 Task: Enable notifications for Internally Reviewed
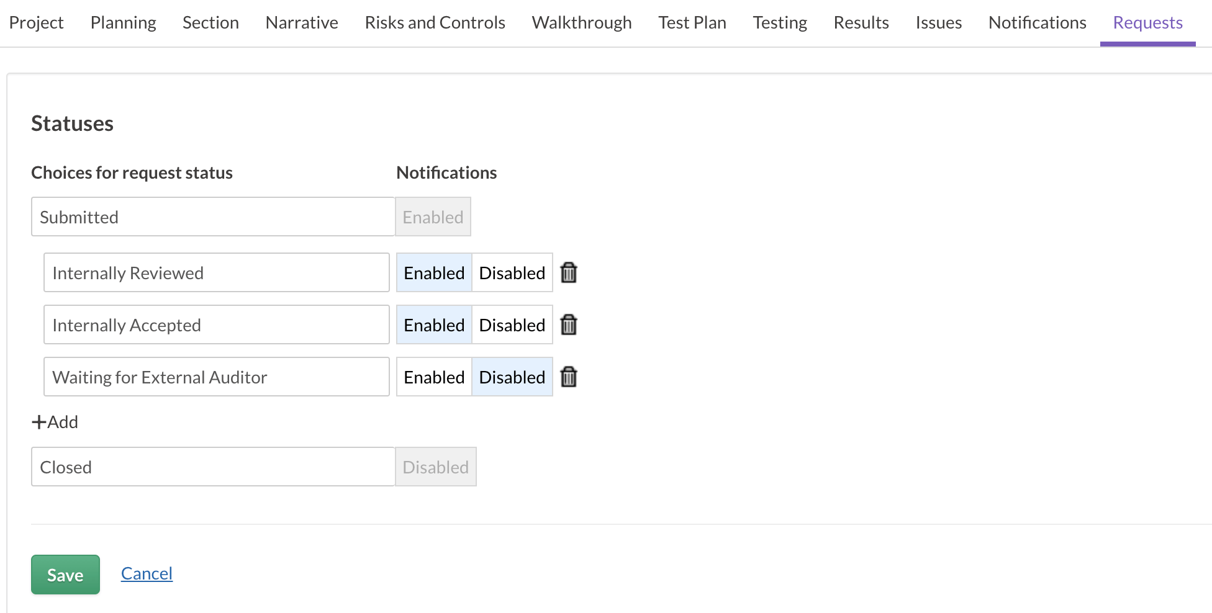tap(434, 272)
